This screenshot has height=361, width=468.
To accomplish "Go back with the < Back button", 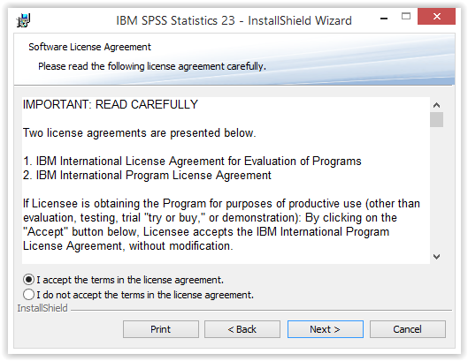I will coord(242,329).
